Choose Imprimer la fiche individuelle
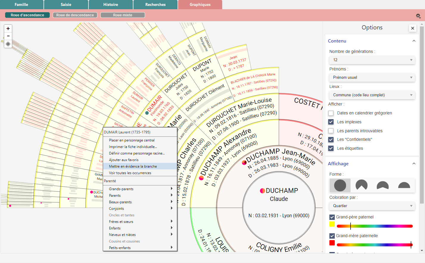The image size is (425, 263). click(140, 147)
